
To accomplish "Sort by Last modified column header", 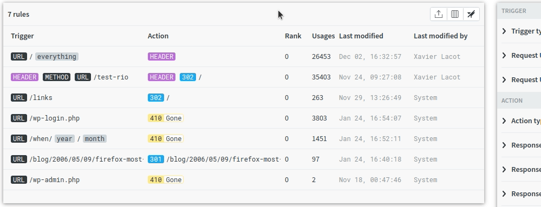I will pos(361,36).
